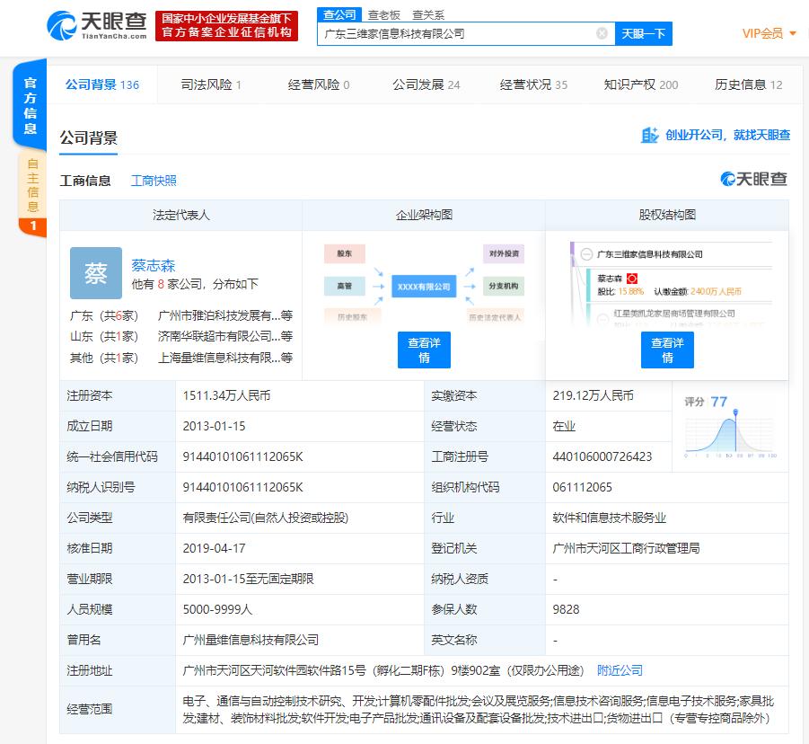Click the credit code 91440101061112065K in 统一社会信用代码 row
809x744 pixels.
[x=243, y=457]
